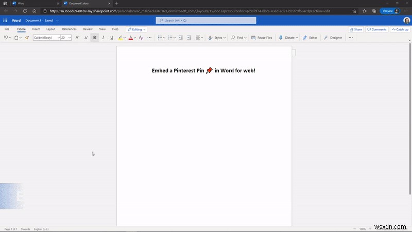Open more ribbon options ellipsis at right
Viewport: 412px width, 232px height.
351,38
